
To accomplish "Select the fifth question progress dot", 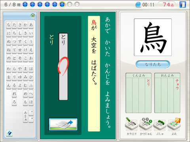I will 55,5.
